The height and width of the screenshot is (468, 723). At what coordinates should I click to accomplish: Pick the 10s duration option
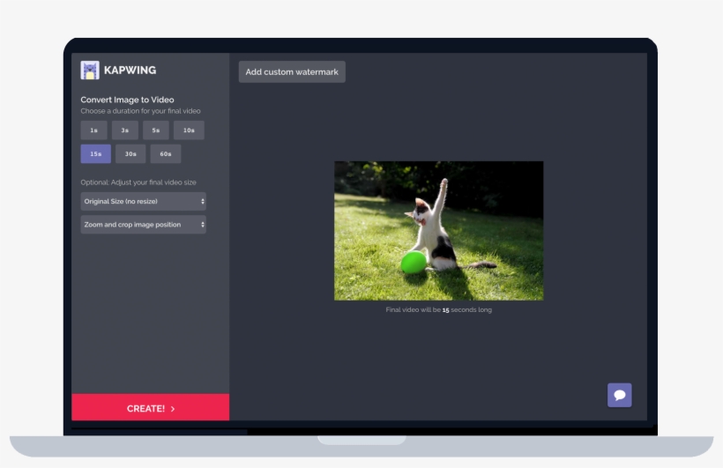click(x=189, y=130)
